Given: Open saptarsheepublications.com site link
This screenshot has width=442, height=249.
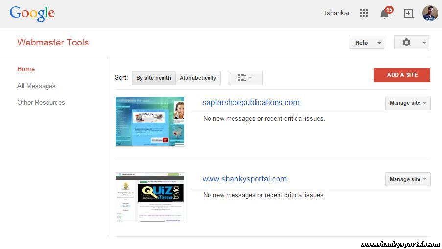Looking at the screenshot, I should pyautogui.click(x=251, y=103).
